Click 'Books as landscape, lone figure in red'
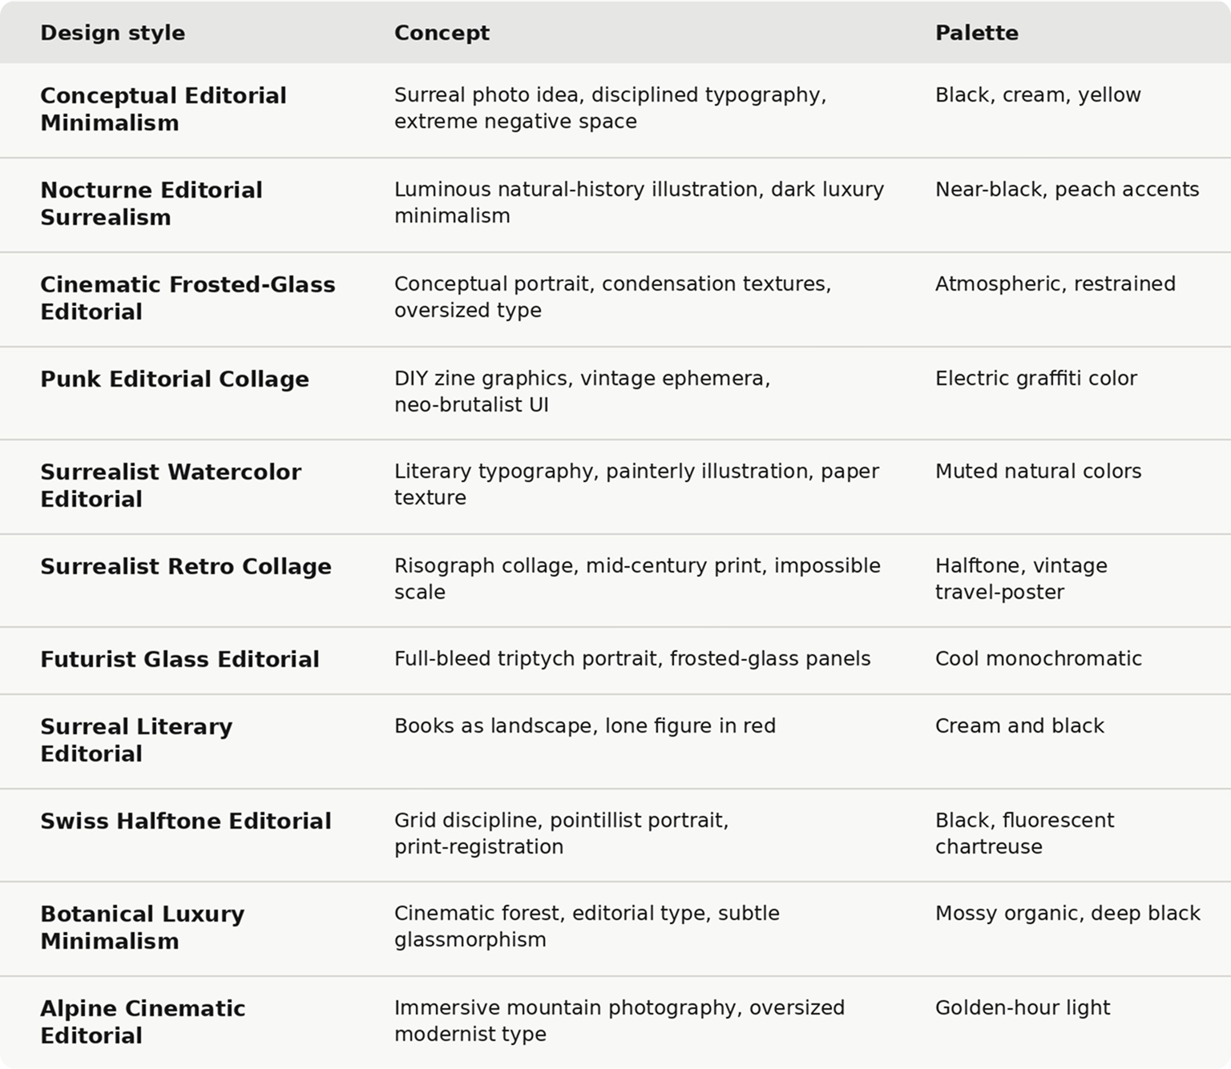Image resolution: width=1231 pixels, height=1069 pixels. tap(585, 725)
